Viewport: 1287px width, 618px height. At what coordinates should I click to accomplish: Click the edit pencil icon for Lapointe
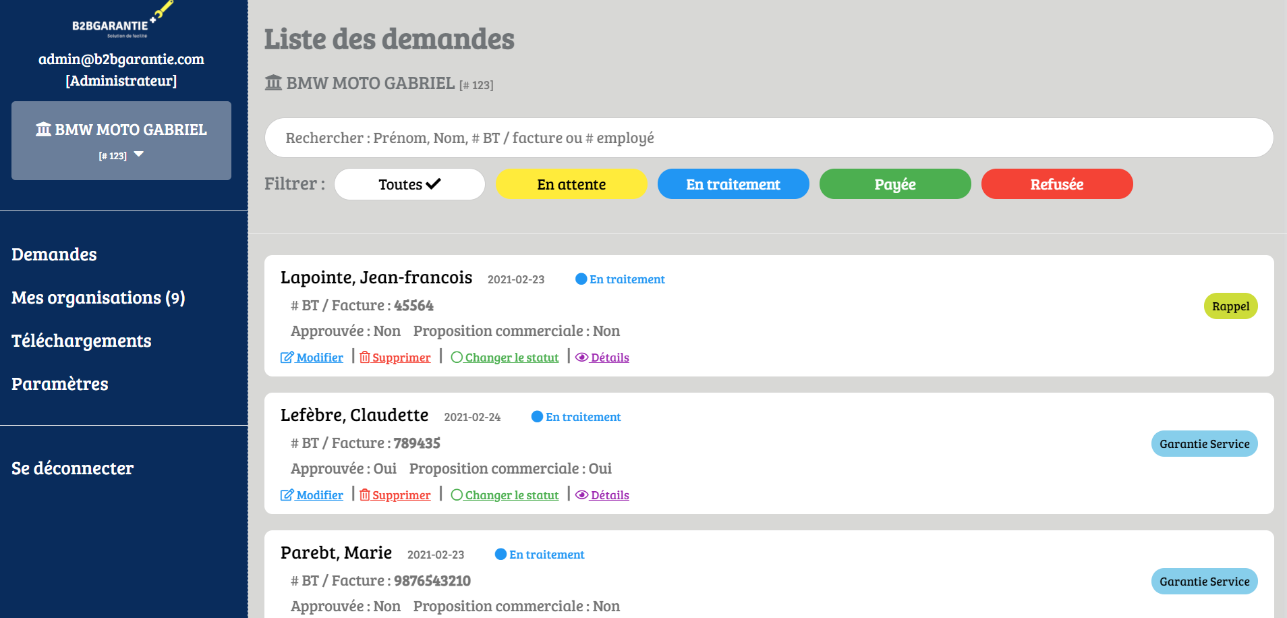coord(287,358)
